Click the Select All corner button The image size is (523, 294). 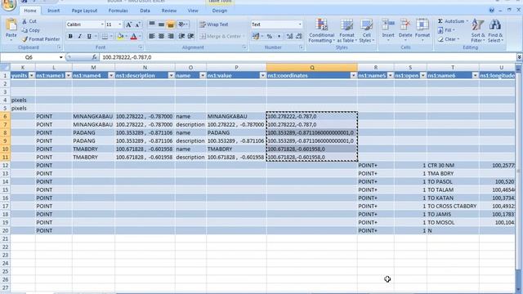coord(5,68)
